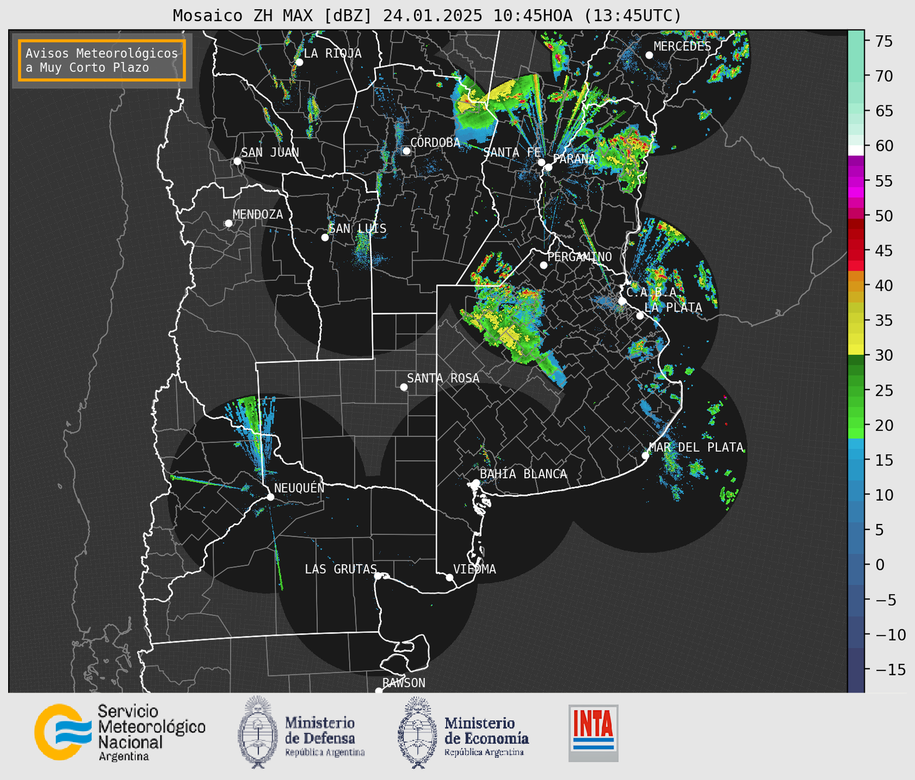Click the orange 40 dBZ color band
The image size is (915, 780).
pos(856,285)
